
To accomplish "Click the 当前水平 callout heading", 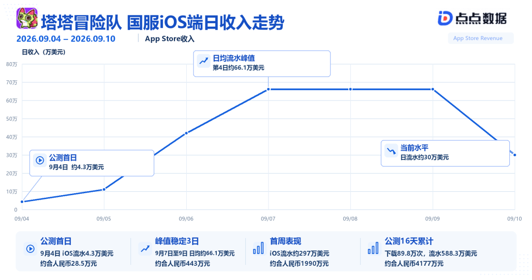I will (x=414, y=147).
